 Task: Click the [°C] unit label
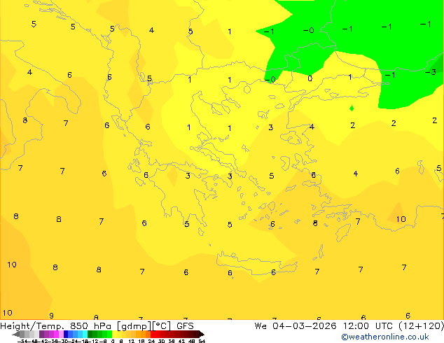pyautogui.click(x=162, y=326)
